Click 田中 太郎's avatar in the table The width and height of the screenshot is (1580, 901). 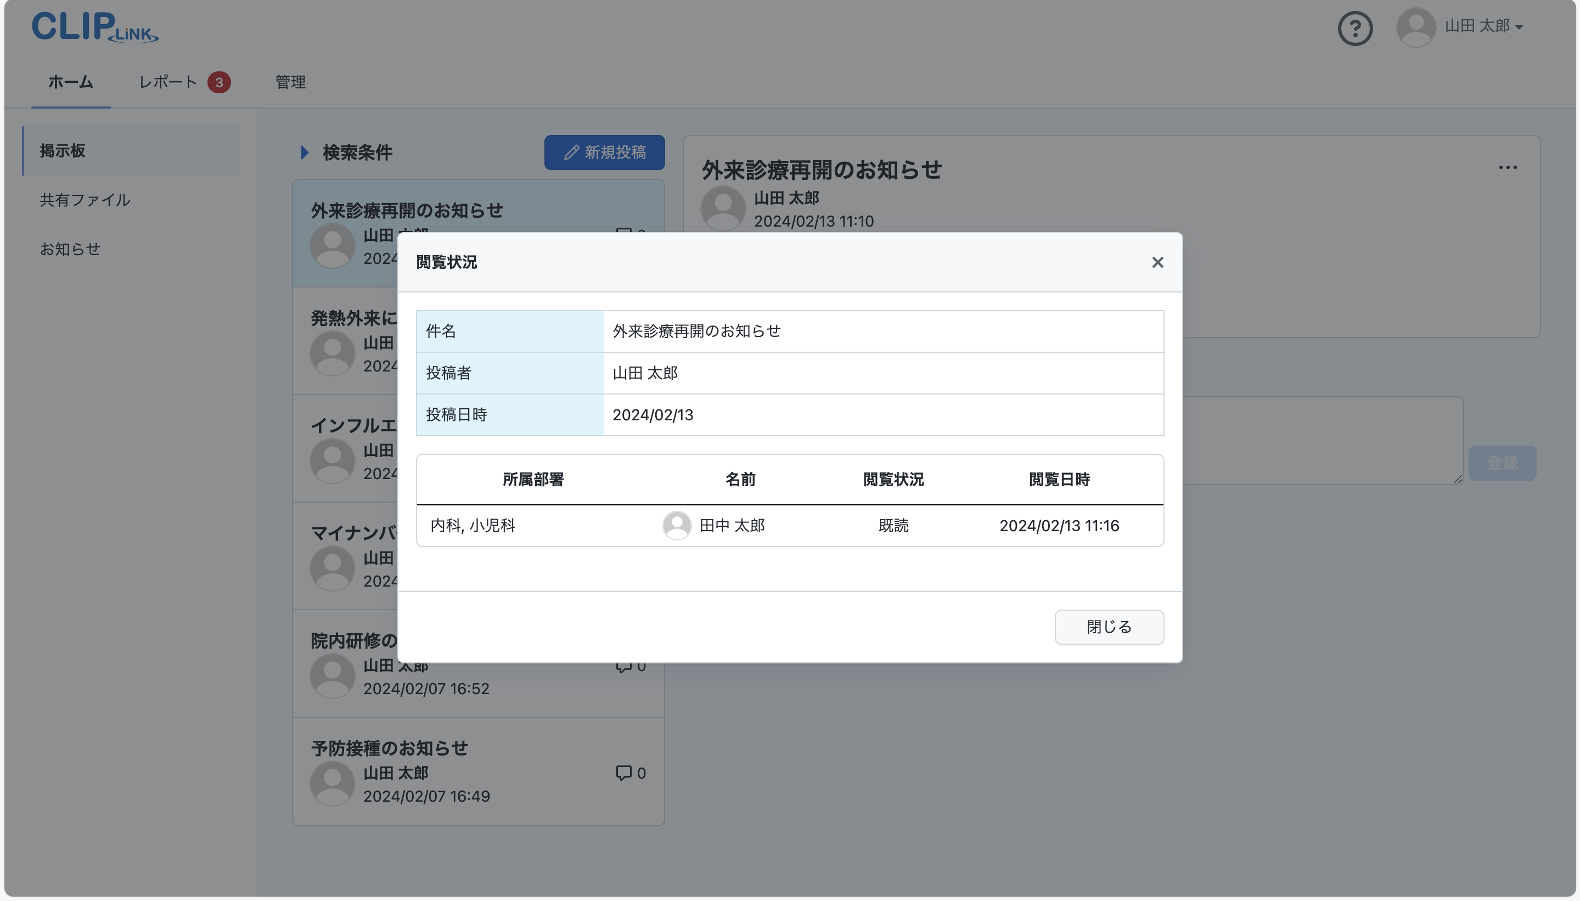677,525
